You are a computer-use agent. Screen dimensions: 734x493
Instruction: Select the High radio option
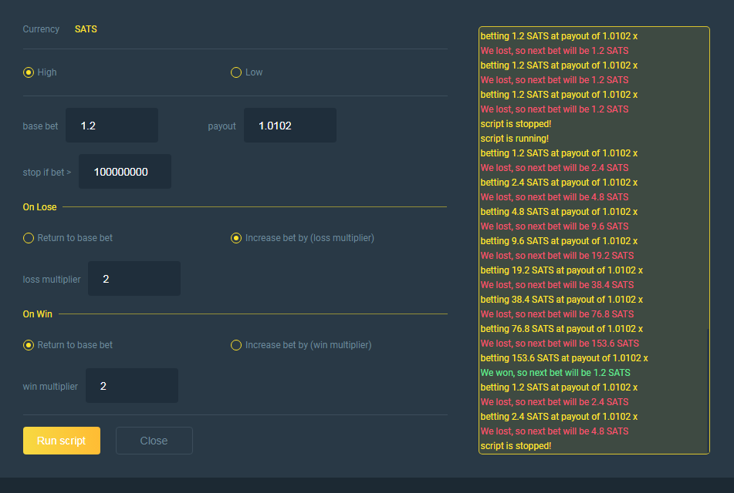(29, 72)
